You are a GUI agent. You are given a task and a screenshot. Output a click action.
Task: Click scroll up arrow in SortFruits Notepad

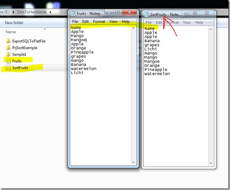[x=211, y=29]
